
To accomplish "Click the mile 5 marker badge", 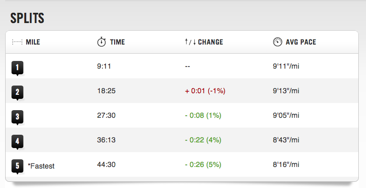I will (x=17, y=166).
